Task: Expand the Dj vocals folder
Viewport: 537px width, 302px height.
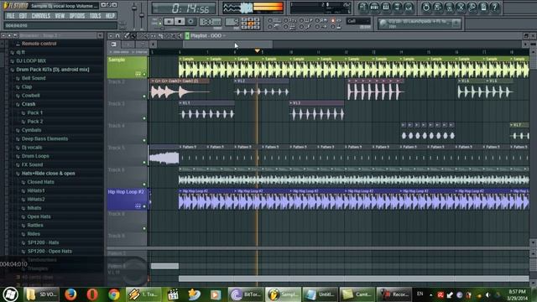Action: (x=32, y=148)
